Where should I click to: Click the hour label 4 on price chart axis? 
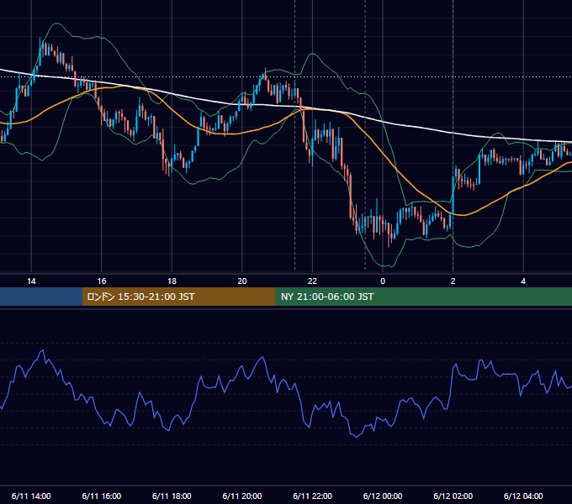point(523,281)
